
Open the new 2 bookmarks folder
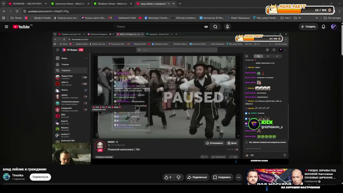pyautogui.click(x=285, y=18)
